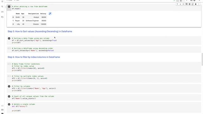Open the table of contents sidebar
Screen dimensions: 203x114
click(x=2, y=1)
